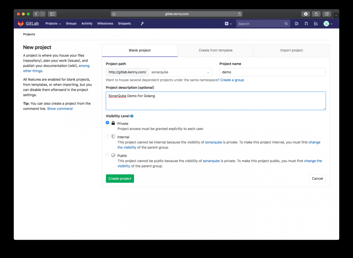Follow the Show command link

60,109
